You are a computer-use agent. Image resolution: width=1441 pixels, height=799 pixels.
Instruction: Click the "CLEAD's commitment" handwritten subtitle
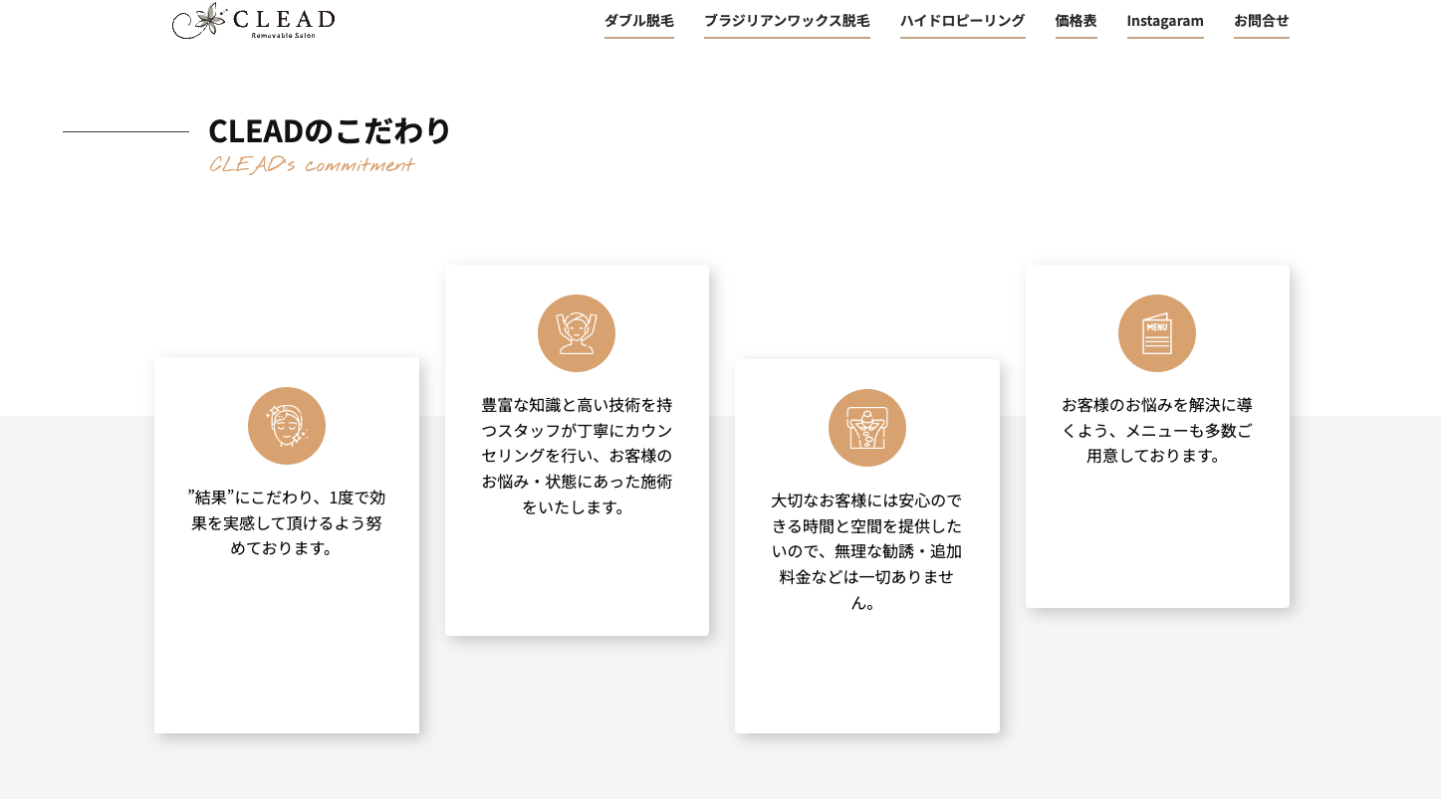pyautogui.click(x=311, y=165)
